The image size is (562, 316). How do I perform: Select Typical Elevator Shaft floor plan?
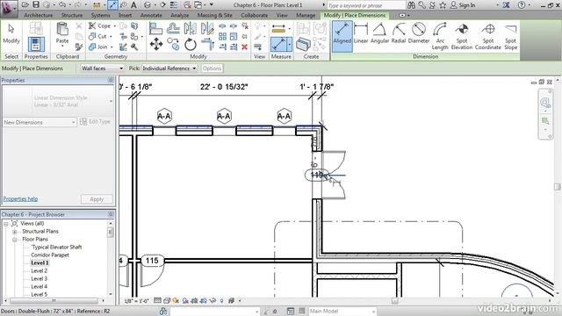[56, 247]
